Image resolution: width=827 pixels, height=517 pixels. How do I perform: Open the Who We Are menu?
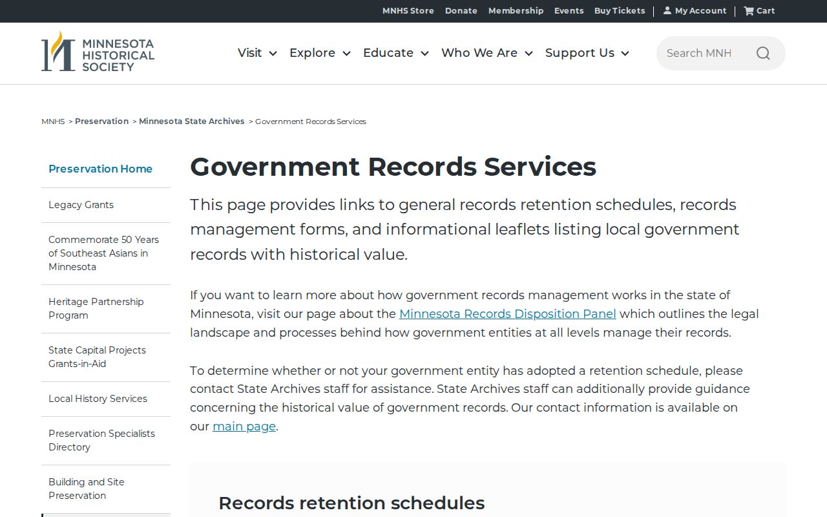pyautogui.click(x=479, y=53)
